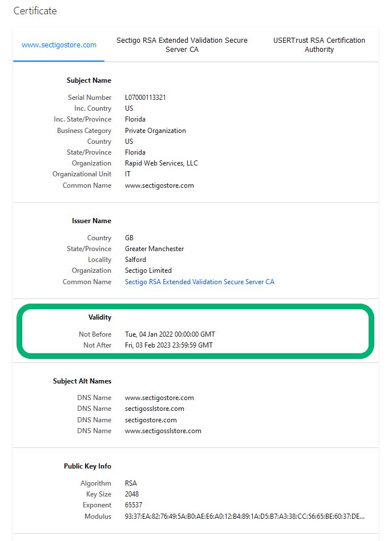This screenshot has width=392, height=541.
Task: Select the Not After date value
Action: (x=169, y=345)
